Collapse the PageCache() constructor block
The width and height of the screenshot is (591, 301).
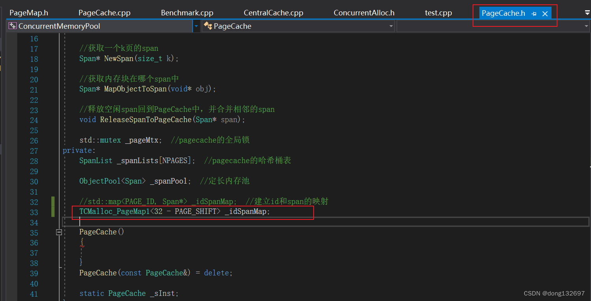(59, 232)
